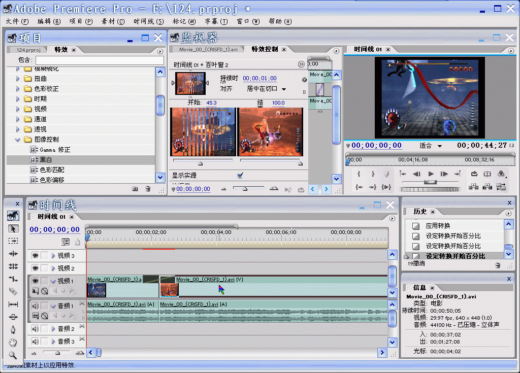Click the 持续时 duration value 00;00;01;00
Screen dimensions: 520x373
(x=259, y=78)
